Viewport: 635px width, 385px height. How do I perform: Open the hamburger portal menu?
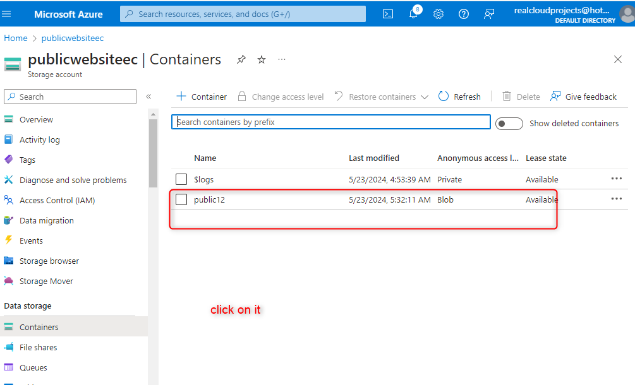coord(8,14)
